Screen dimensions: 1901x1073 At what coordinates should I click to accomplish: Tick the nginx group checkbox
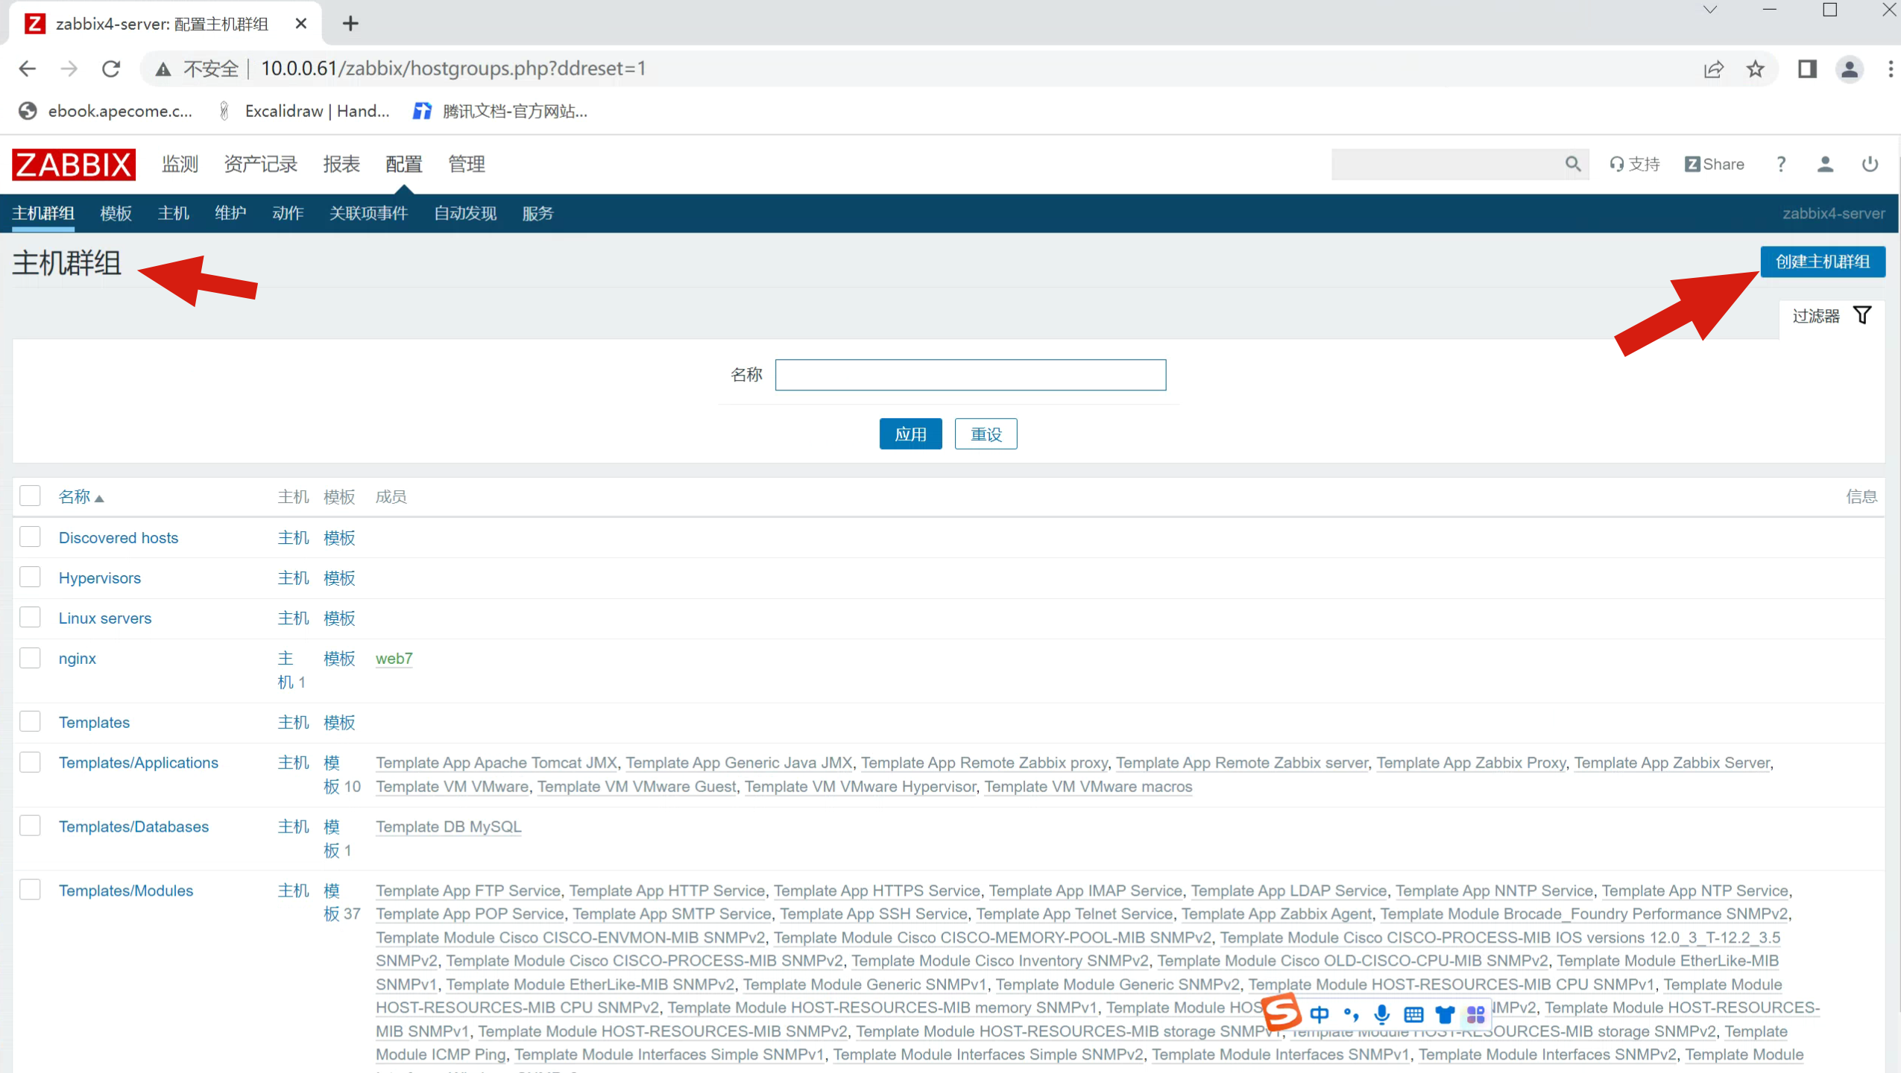point(31,658)
